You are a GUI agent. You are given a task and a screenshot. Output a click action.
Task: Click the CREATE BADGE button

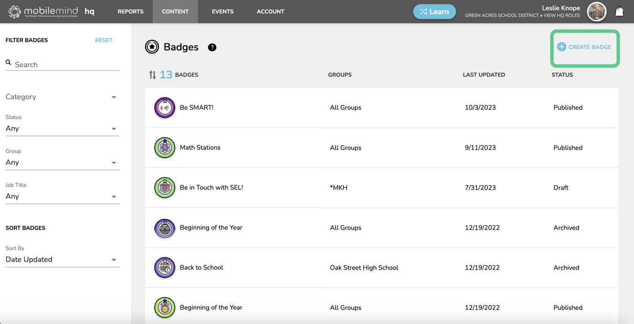[x=584, y=47]
